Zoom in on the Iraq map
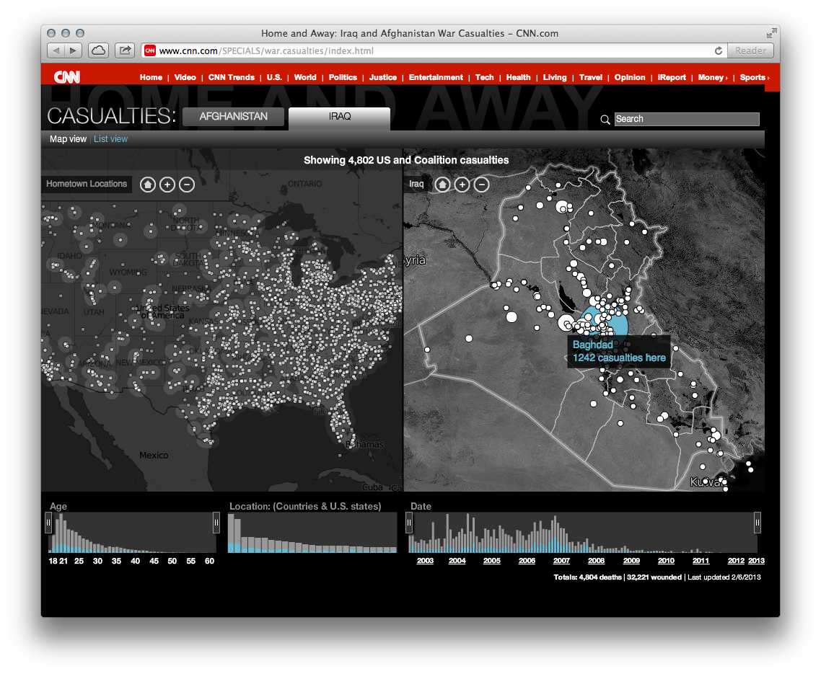 (462, 185)
